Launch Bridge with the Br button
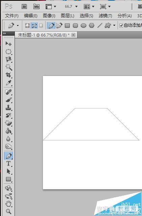Screen dimensions: 142x216 pyautogui.click(x=24, y=7)
